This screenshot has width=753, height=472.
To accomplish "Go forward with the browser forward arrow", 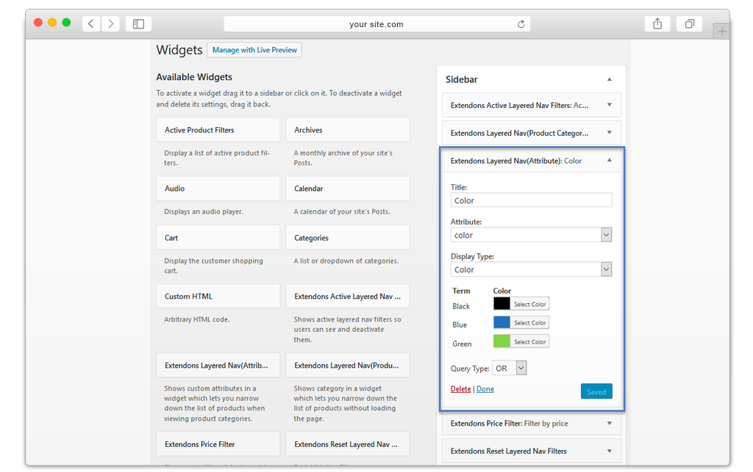I will pyautogui.click(x=110, y=23).
